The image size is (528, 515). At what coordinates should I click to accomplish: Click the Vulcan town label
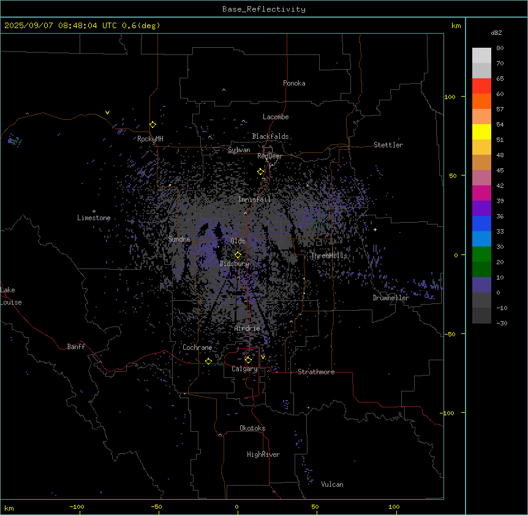tap(333, 484)
